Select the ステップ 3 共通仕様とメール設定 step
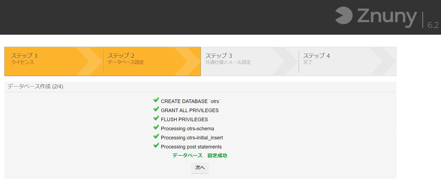The height and width of the screenshot is (181, 441). point(250,61)
